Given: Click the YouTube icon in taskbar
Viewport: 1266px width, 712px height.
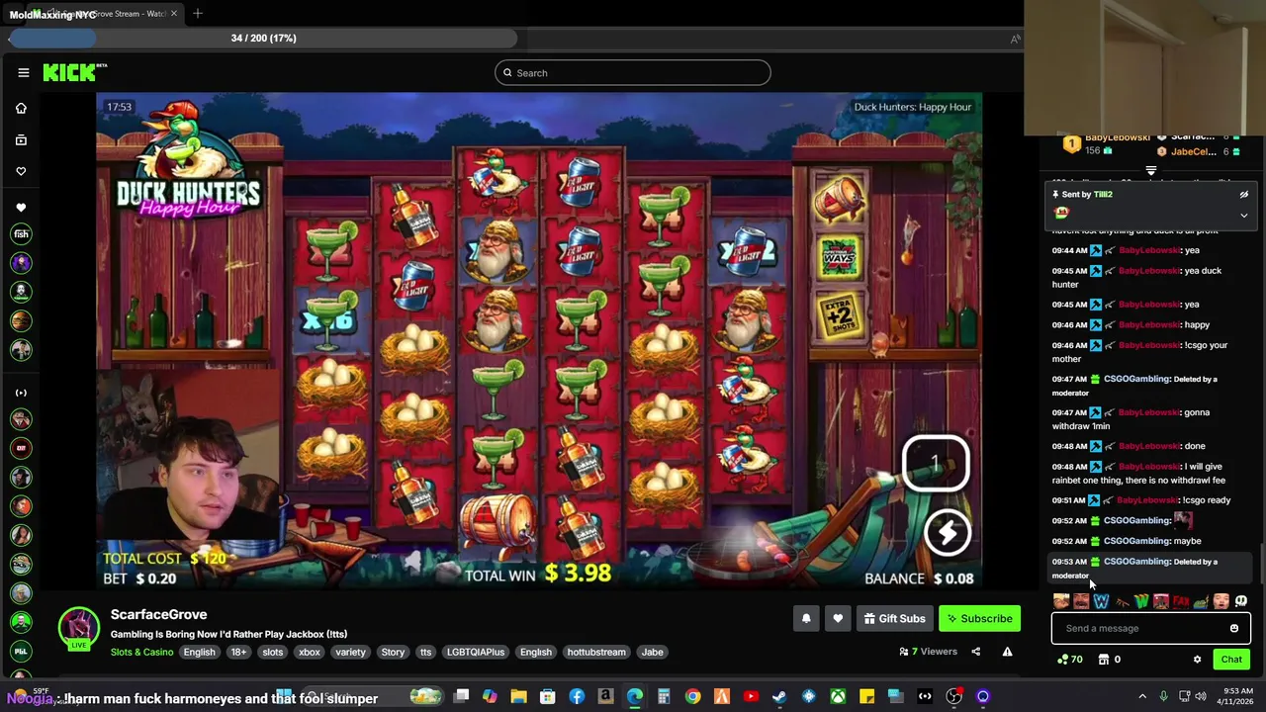Looking at the screenshot, I should coord(751,697).
